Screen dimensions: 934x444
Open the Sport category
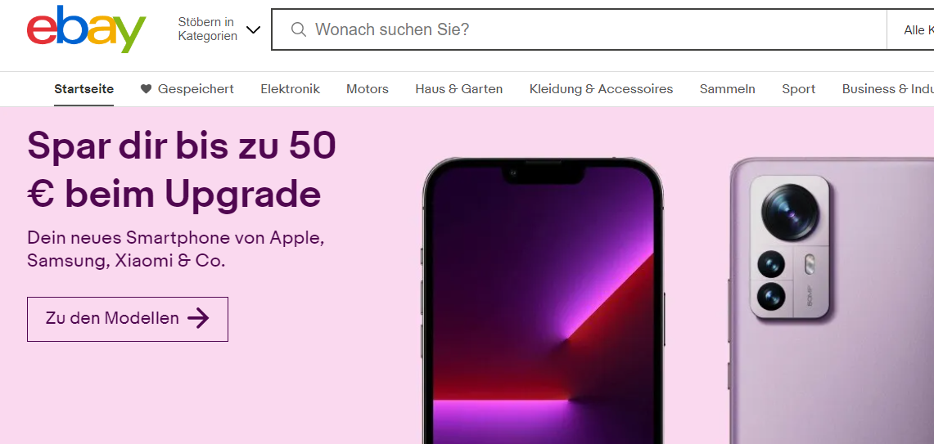pyautogui.click(x=798, y=89)
